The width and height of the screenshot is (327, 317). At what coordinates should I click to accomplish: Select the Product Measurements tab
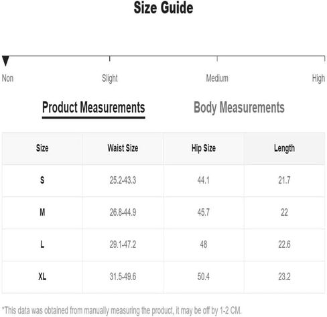(x=94, y=108)
